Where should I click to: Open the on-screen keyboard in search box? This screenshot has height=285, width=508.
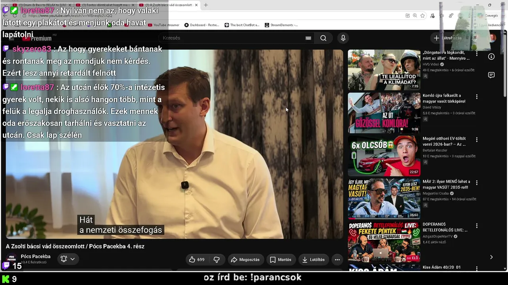pyautogui.click(x=308, y=38)
